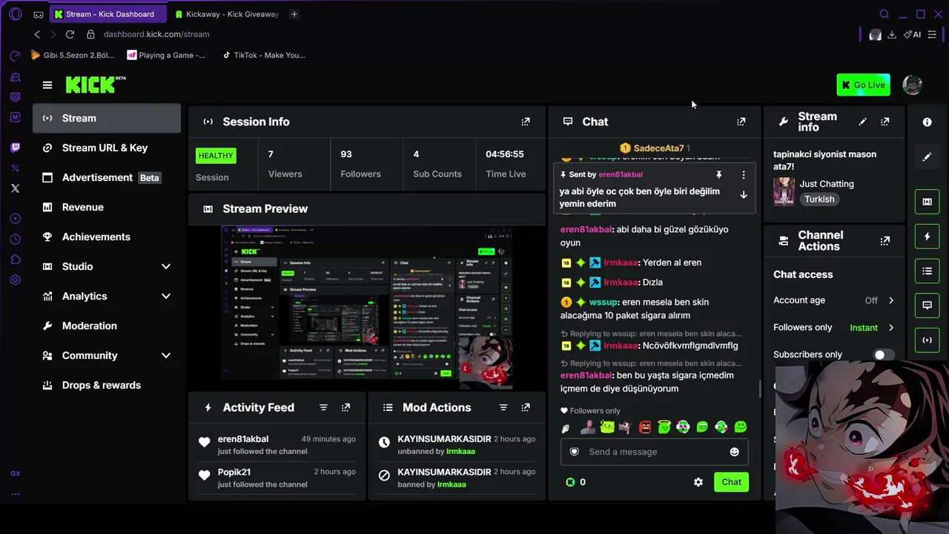Open the Gibi 5.Sezon bookmark

tap(73, 55)
